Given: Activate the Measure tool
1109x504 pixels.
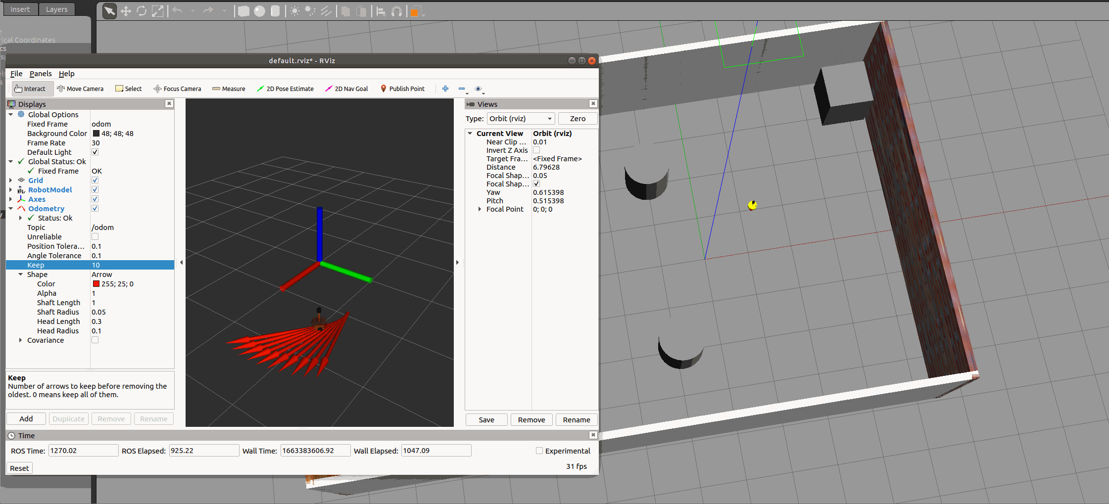Looking at the screenshot, I should [229, 89].
